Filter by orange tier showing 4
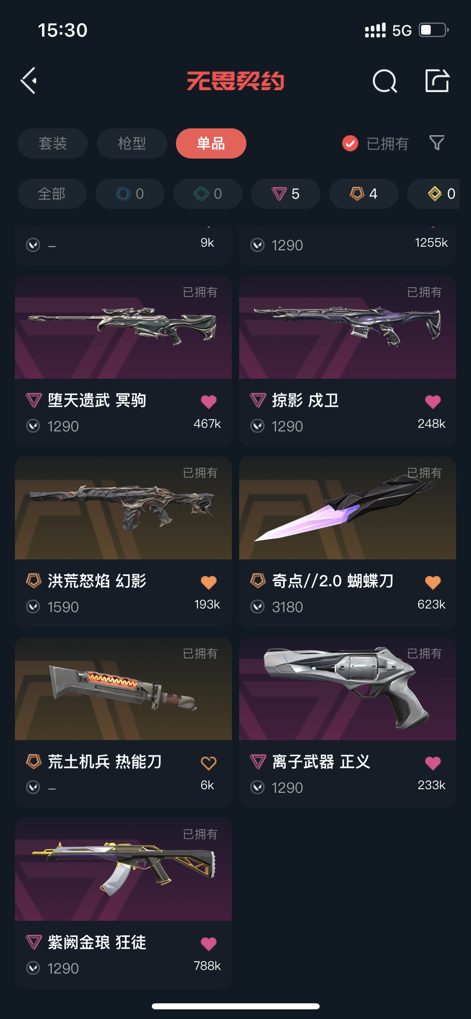 364,194
